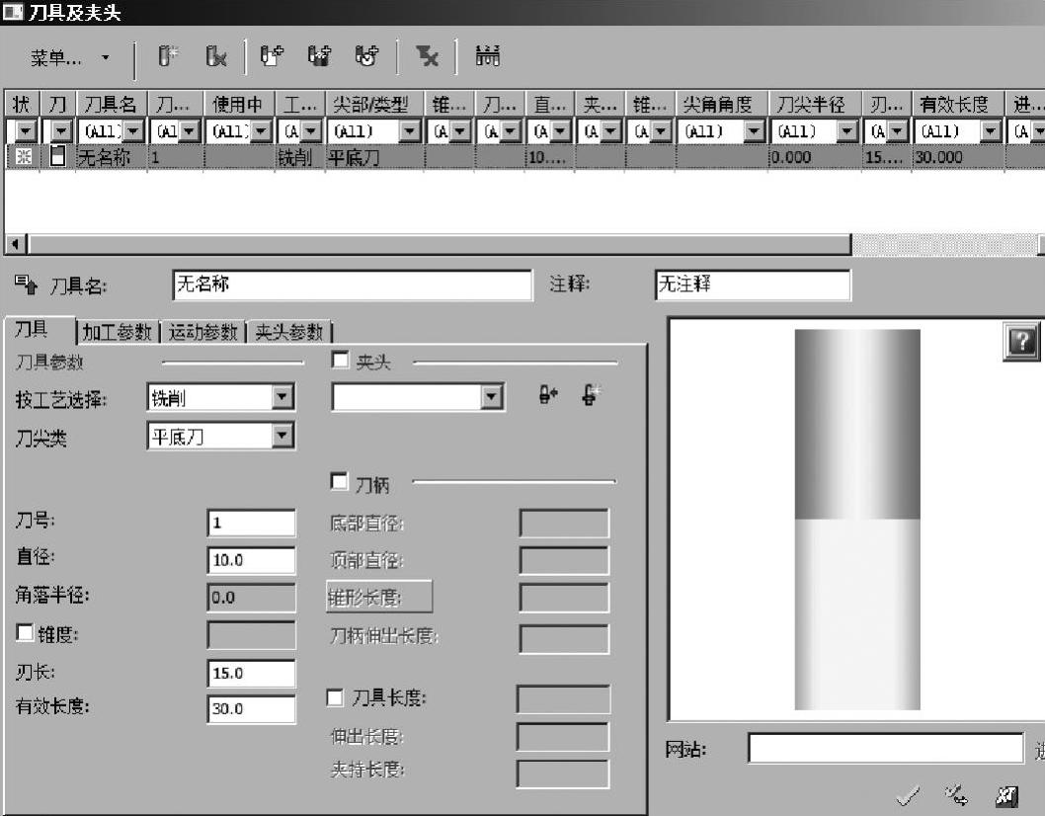Viewport: 1045px width, 816px height.
Task: Click the help question mark in preview
Action: 1021,342
